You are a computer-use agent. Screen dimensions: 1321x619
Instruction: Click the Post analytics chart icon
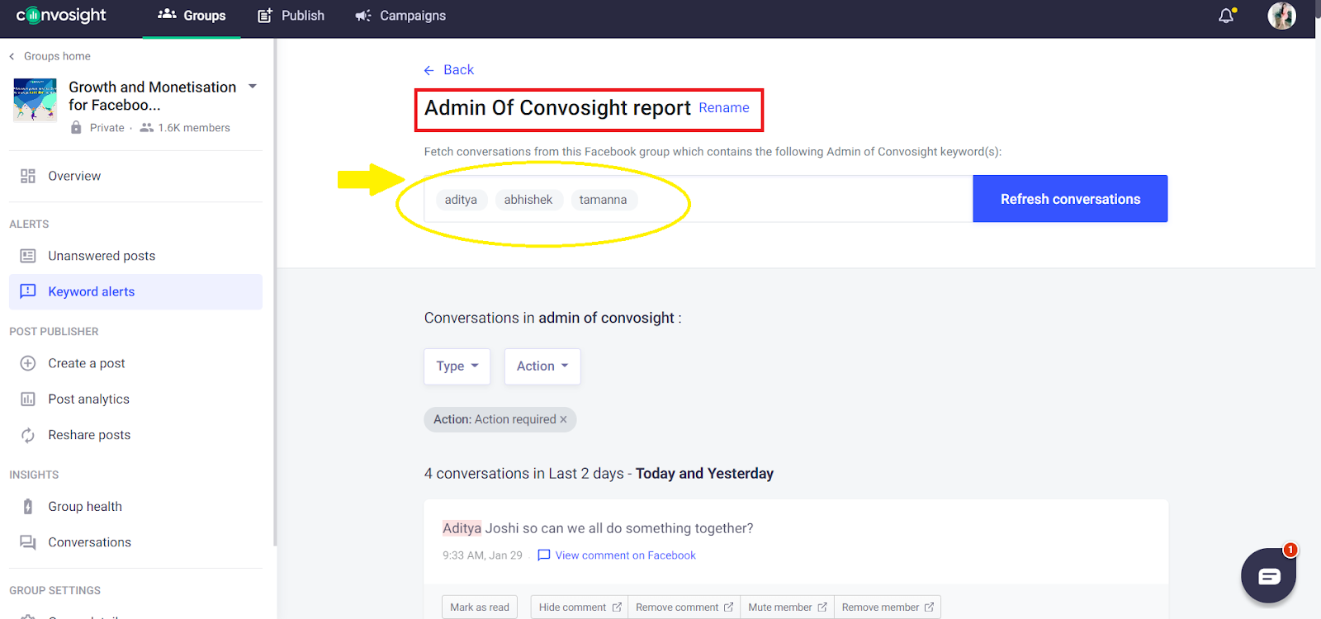[x=28, y=399]
